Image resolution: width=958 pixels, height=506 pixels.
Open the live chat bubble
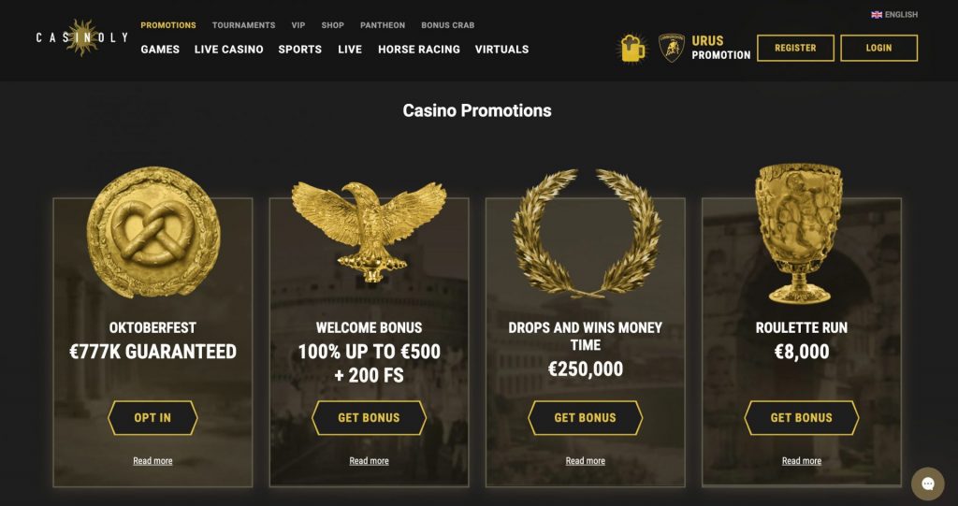tap(927, 484)
